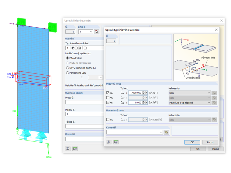Click the Plochy č. field containing 1
231x173 pixels.
84,114
